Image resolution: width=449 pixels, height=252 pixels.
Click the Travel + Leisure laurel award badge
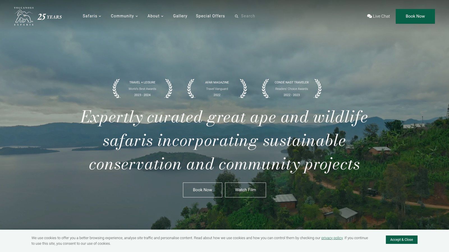[x=142, y=88]
